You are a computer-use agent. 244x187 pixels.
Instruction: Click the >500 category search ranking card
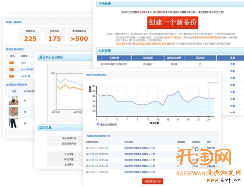click(79, 36)
